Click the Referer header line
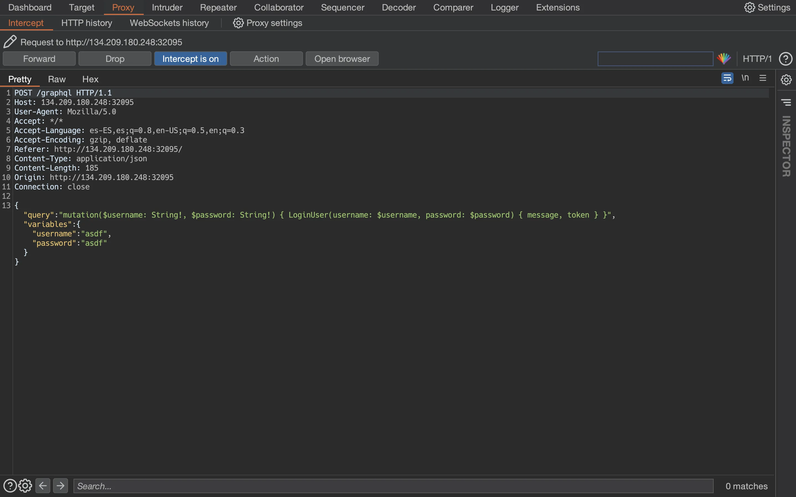Screen dimensions: 796x497 coord(98,149)
